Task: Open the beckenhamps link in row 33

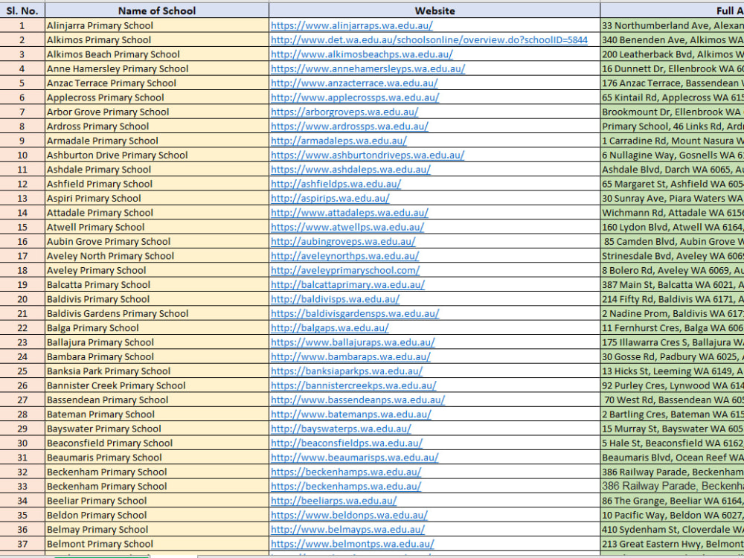Action: [x=346, y=486]
